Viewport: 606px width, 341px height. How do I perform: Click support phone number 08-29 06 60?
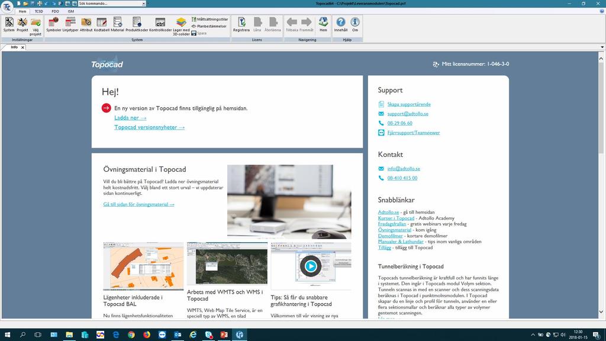399,123
